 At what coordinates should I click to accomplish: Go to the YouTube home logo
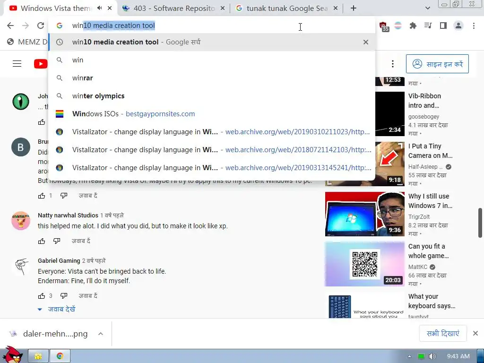(41, 64)
